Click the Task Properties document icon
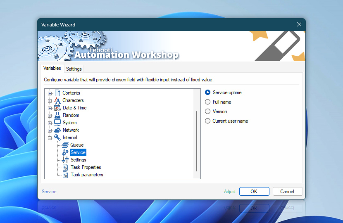The width and height of the screenshot is (343, 223). 65,167
